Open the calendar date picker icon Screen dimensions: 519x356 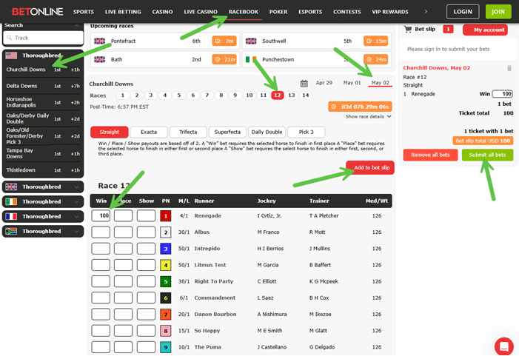pos(304,84)
